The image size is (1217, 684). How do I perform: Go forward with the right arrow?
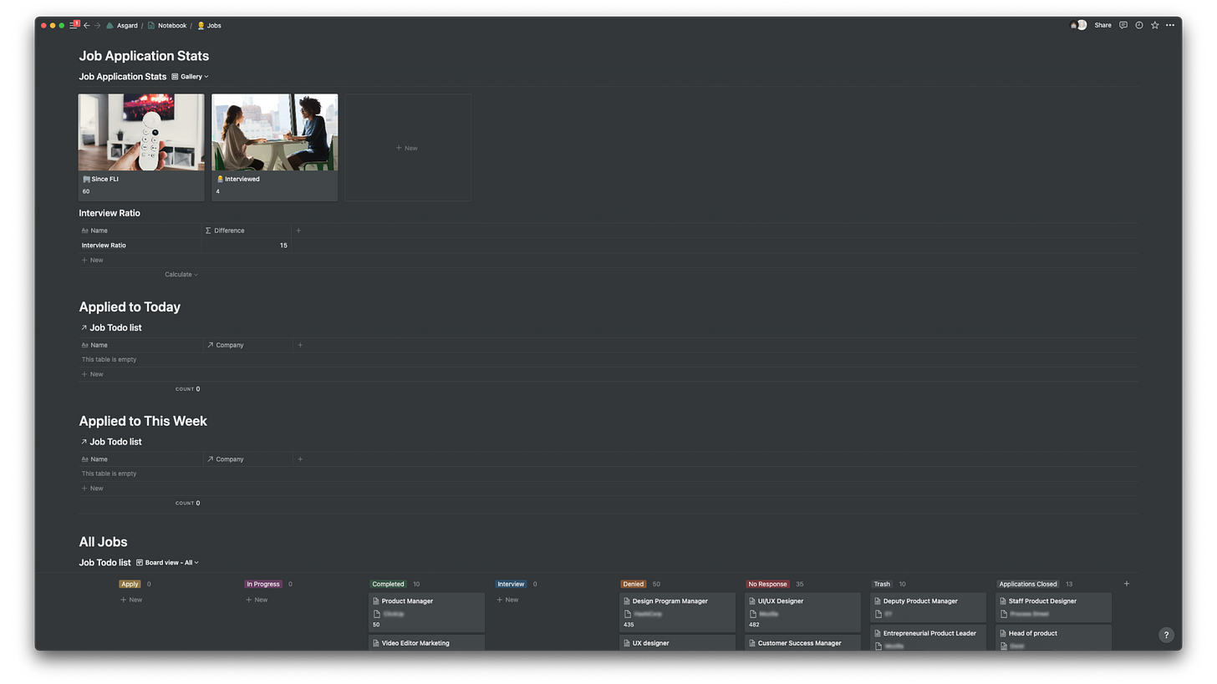98,25
